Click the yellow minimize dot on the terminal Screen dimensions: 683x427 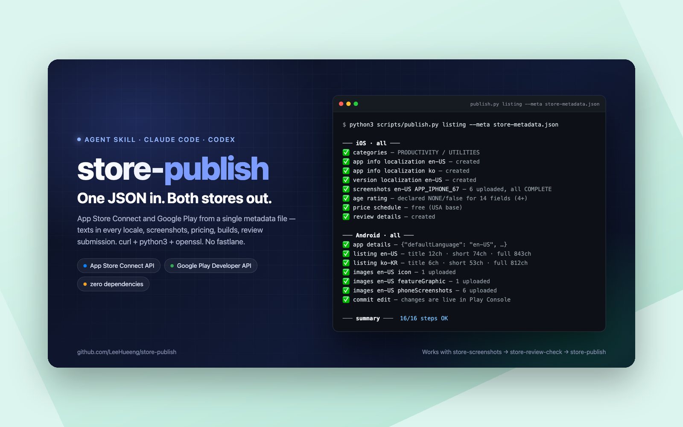tap(348, 104)
